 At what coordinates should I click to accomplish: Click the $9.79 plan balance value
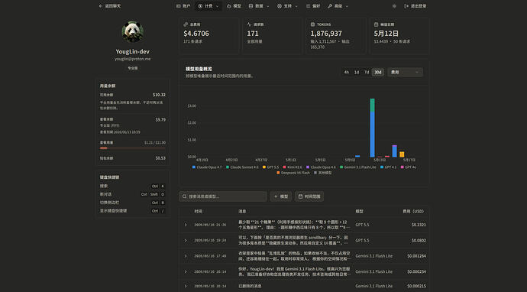click(x=160, y=119)
